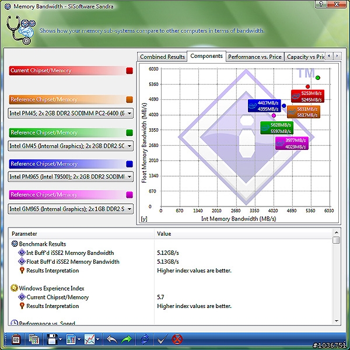Viewport: 350px width, 350px height.
Task: Switch to Capacity vs Price tab
Action: [304, 57]
